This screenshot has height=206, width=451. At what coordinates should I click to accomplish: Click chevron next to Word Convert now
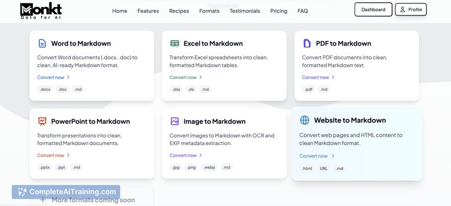68,77
